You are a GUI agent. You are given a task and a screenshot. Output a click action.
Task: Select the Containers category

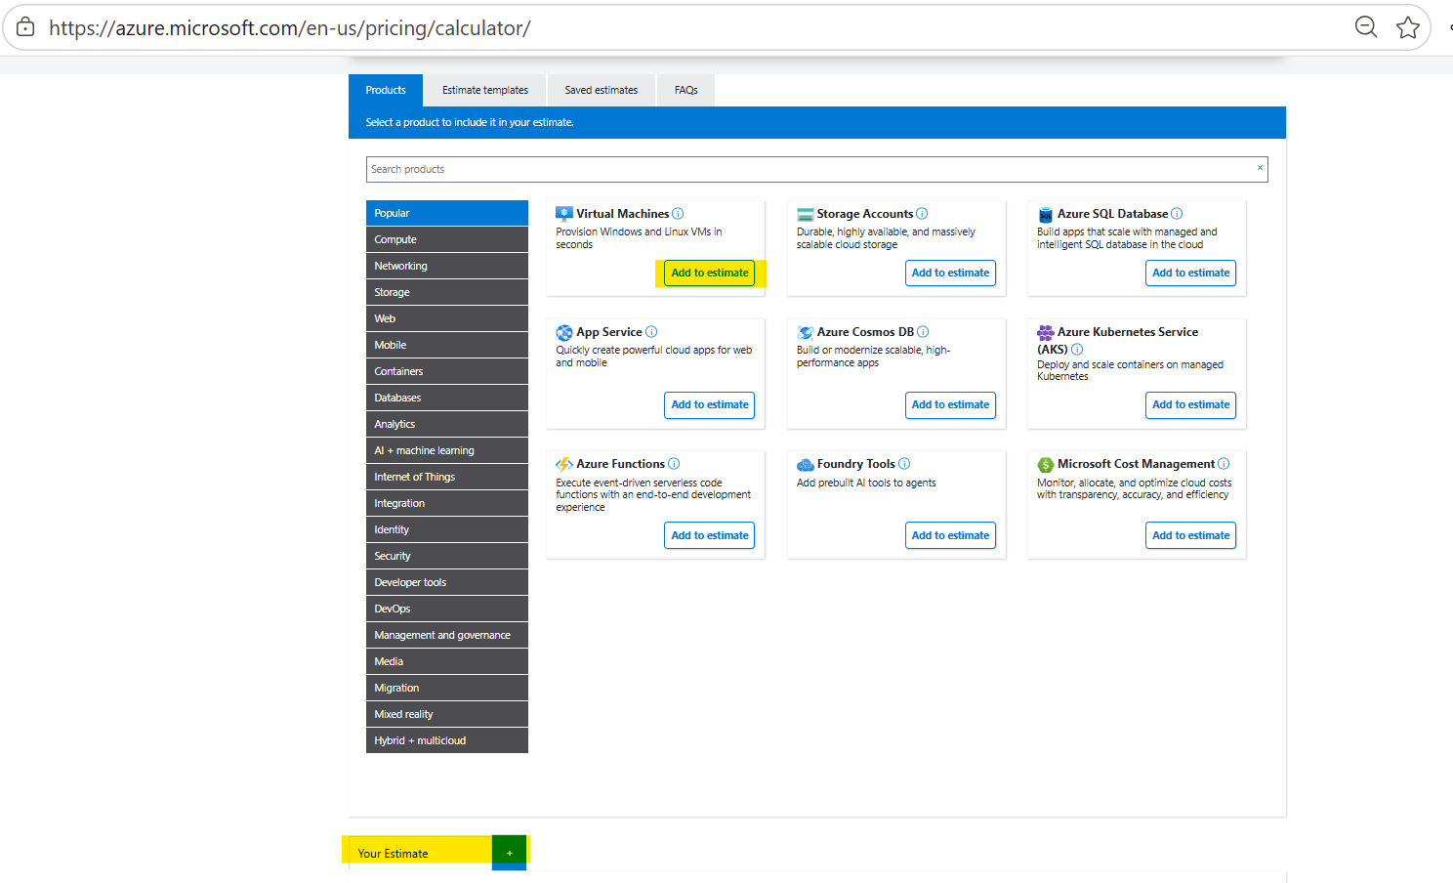coord(447,371)
